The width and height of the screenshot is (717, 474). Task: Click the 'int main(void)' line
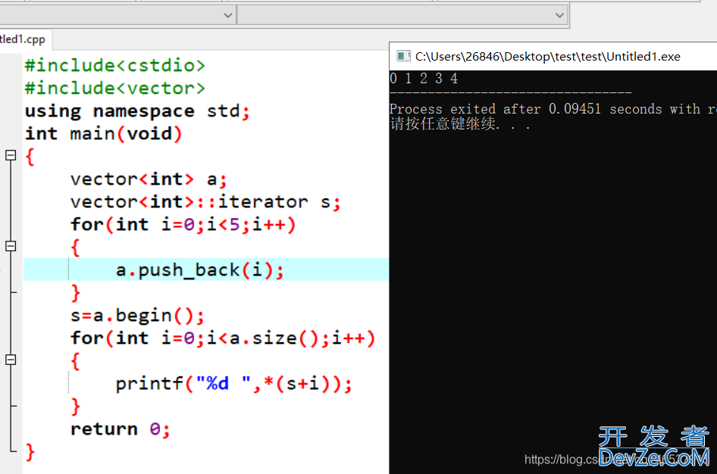[103, 134]
